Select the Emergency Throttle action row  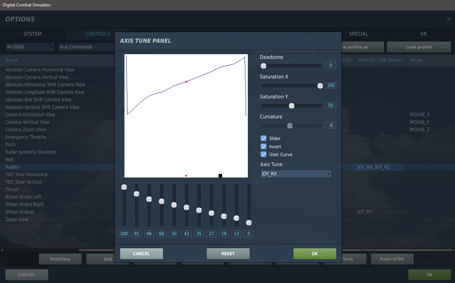(57, 137)
